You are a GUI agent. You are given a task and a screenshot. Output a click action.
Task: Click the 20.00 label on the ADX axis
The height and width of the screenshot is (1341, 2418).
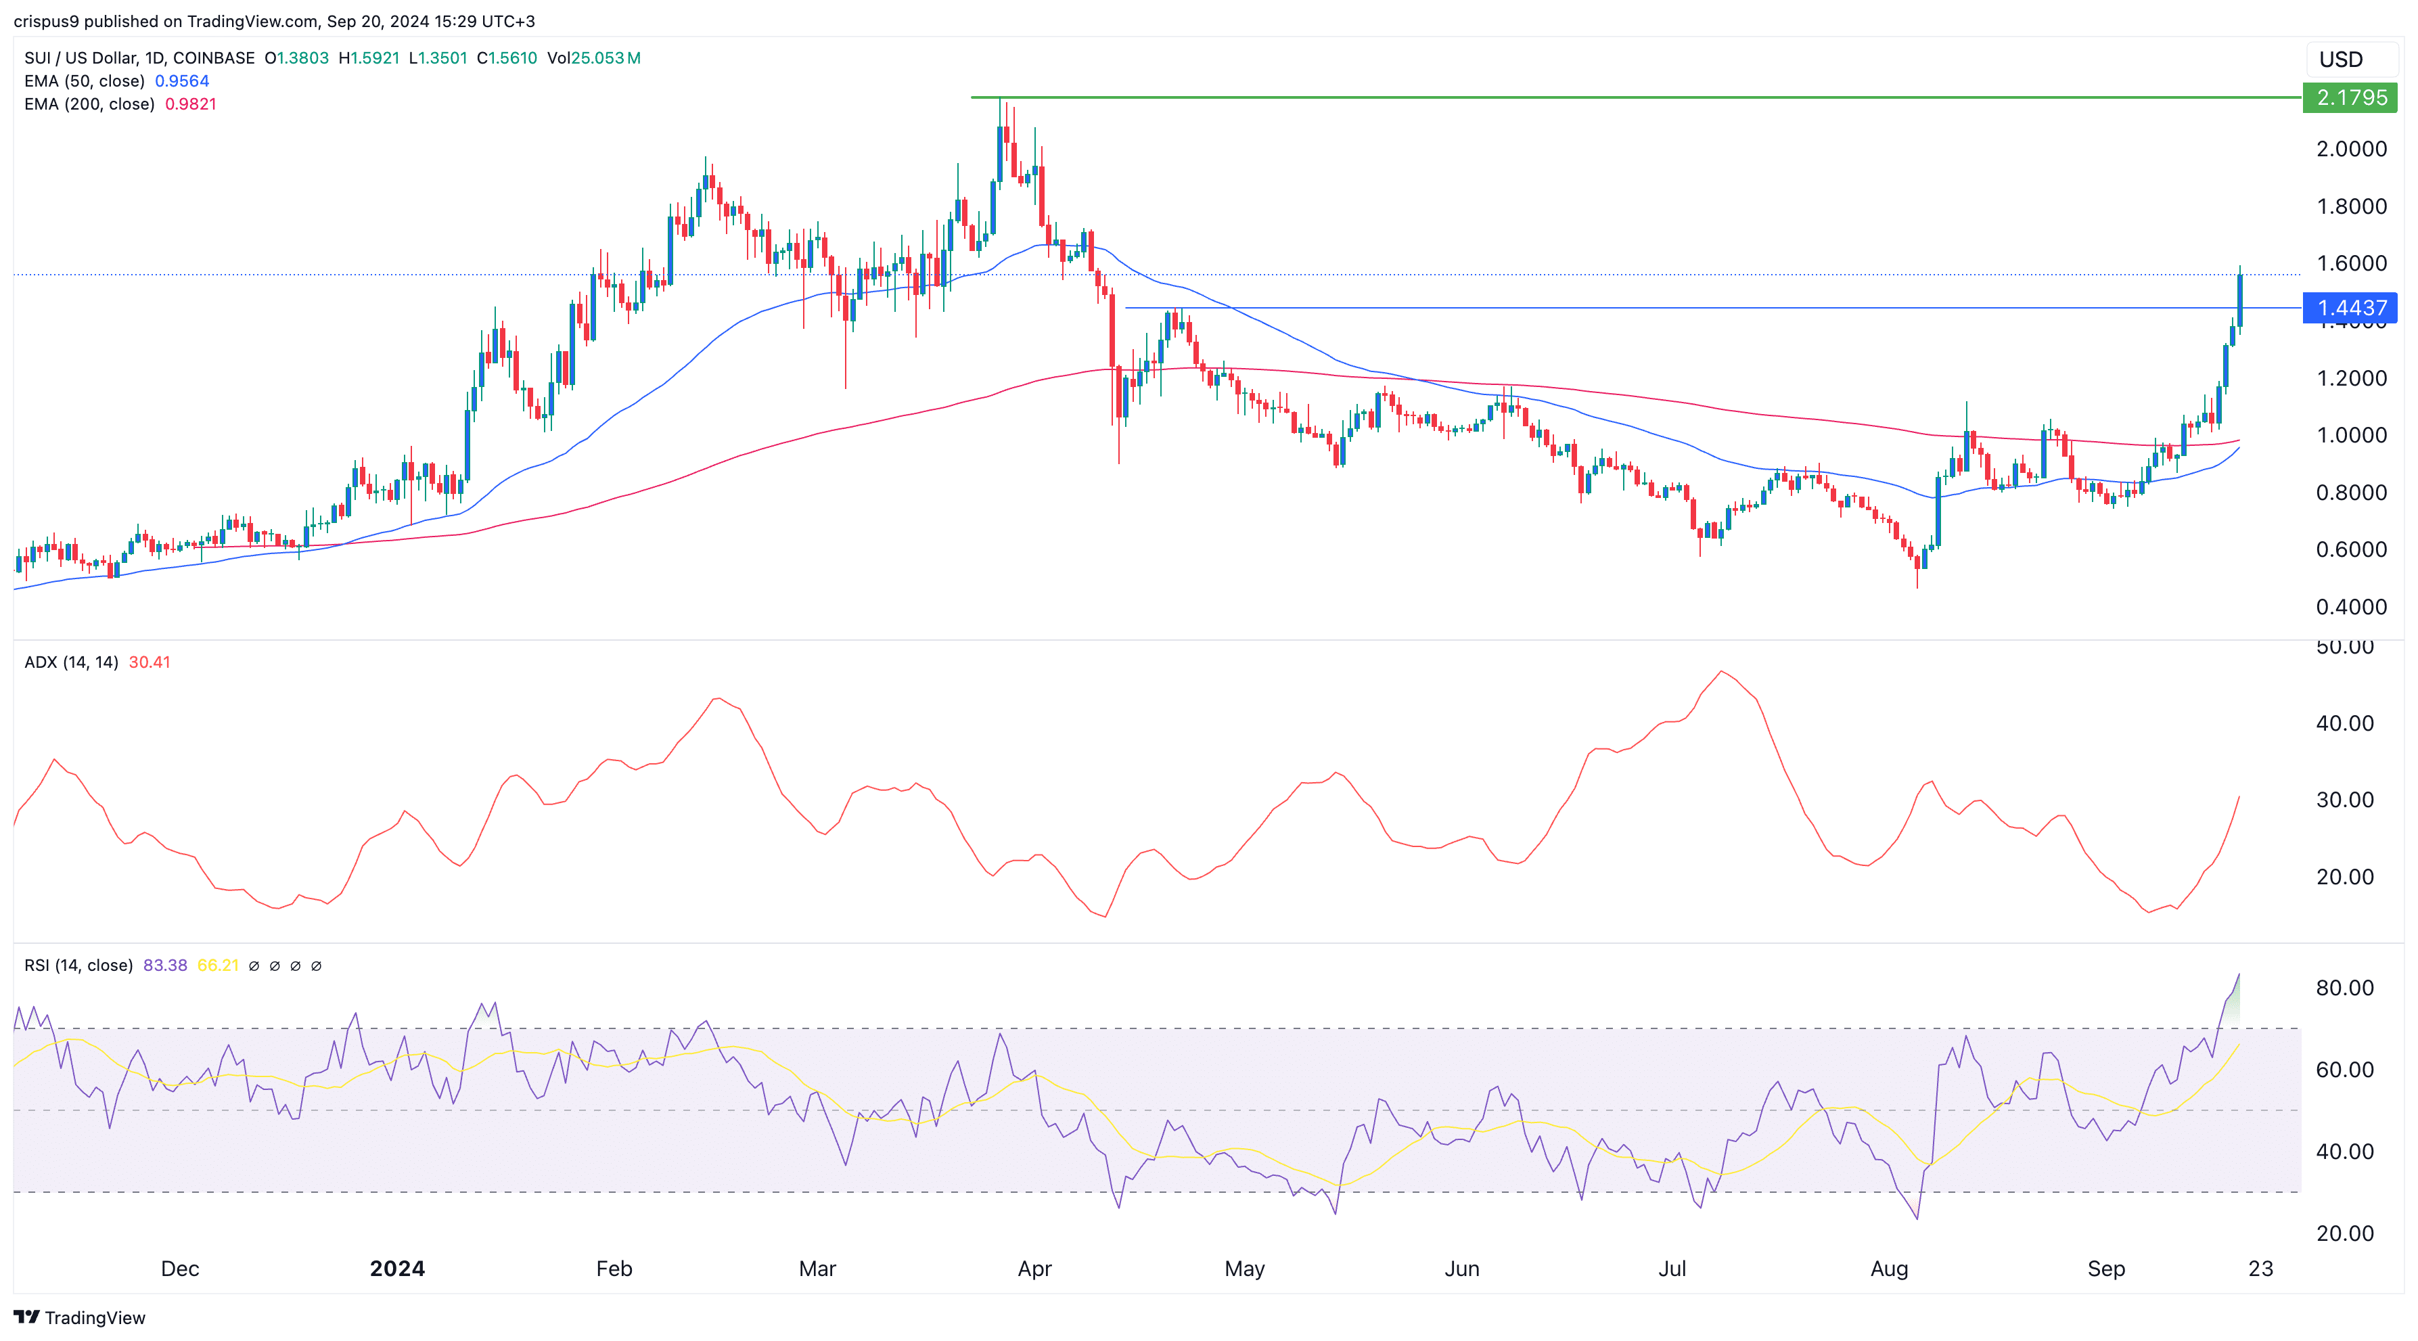click(x=2345, y=876)
